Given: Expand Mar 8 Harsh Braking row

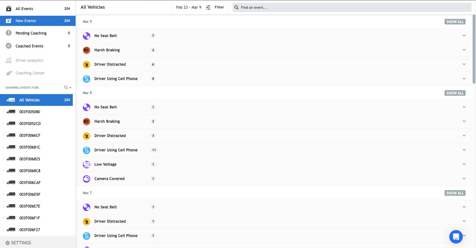Looking at the screenshot, I should tap(464, 121).
